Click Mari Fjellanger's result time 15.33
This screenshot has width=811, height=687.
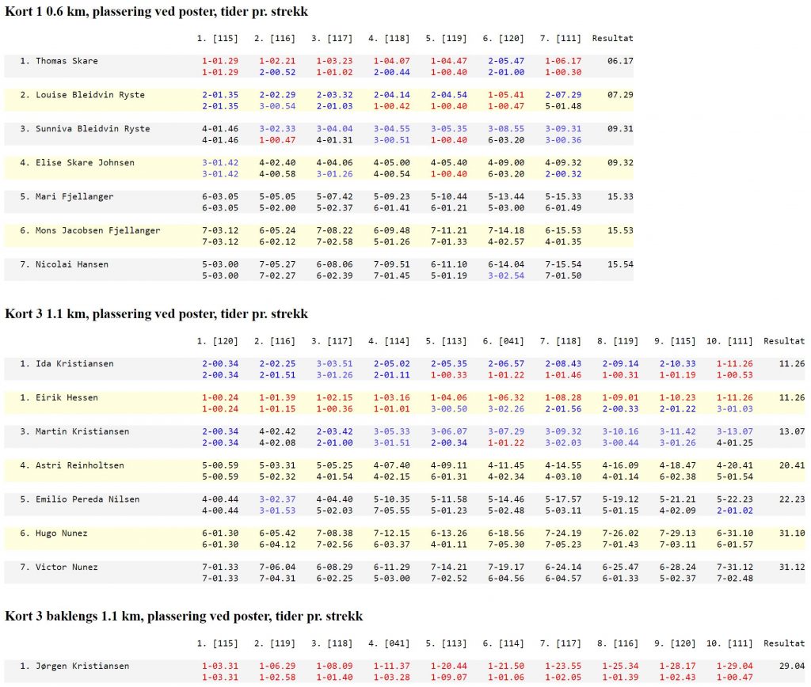[619, 197]
